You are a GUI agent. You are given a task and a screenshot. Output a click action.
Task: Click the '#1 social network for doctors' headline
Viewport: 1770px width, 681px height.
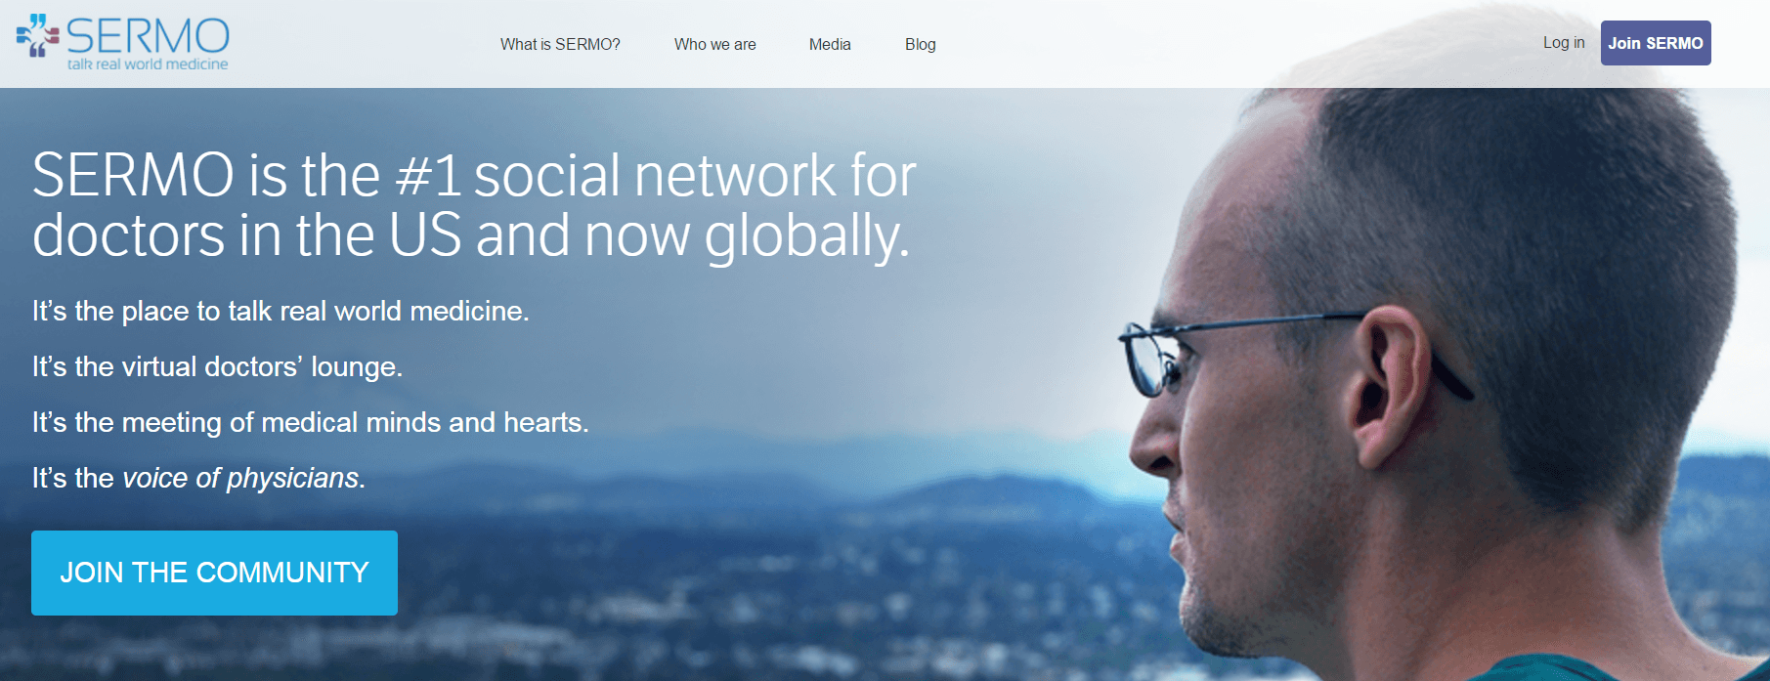click(474, 206)
